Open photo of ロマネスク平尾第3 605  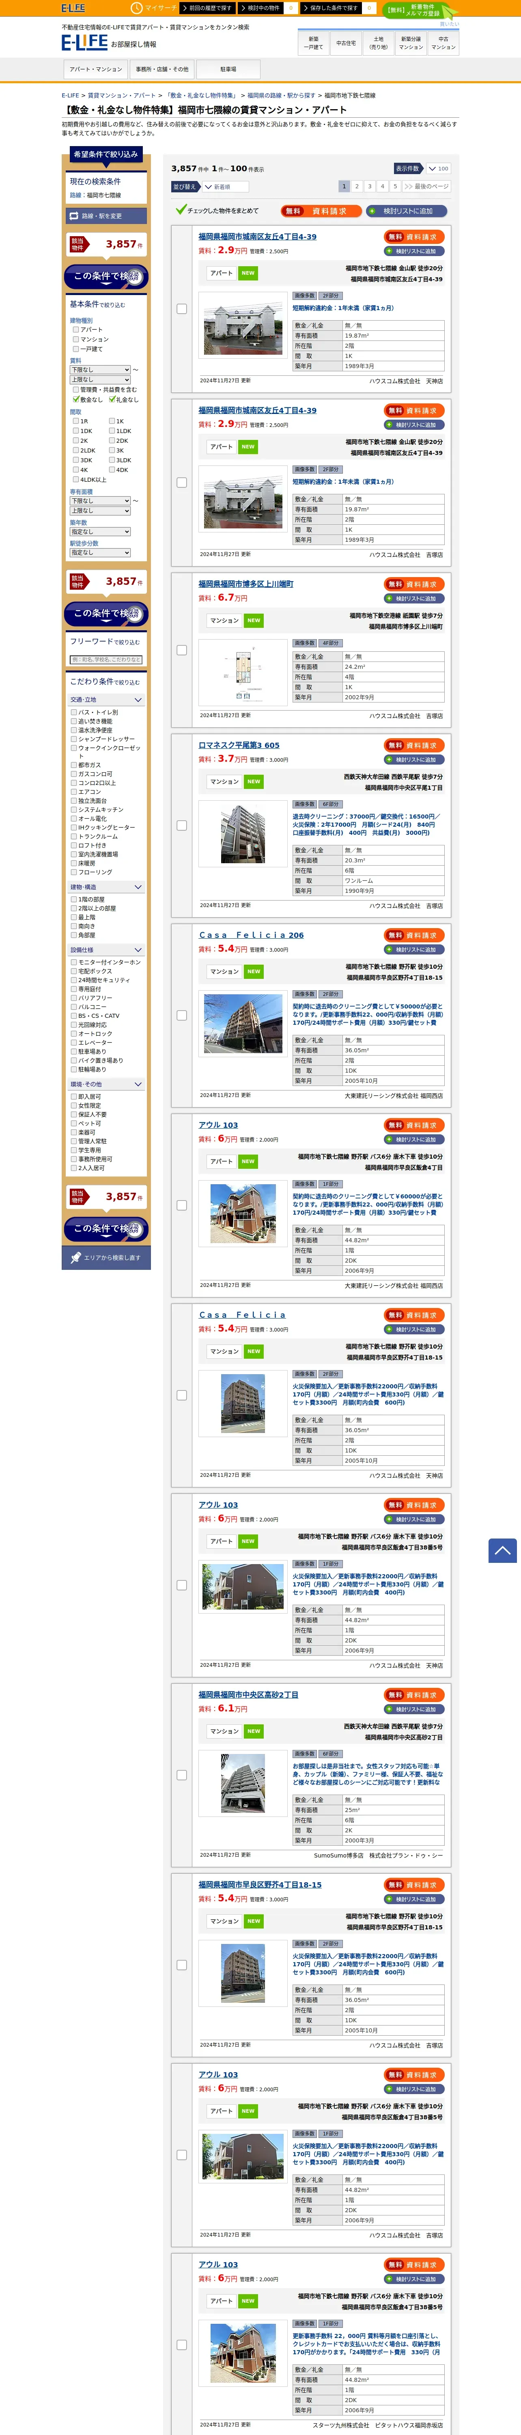coord(243,834)
